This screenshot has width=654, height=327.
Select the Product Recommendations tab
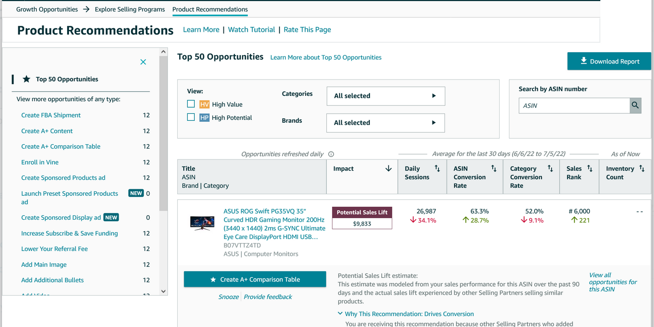point(210,9)
